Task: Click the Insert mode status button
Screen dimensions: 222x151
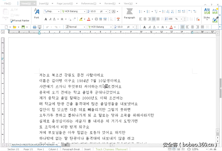Action: (87, 149)
